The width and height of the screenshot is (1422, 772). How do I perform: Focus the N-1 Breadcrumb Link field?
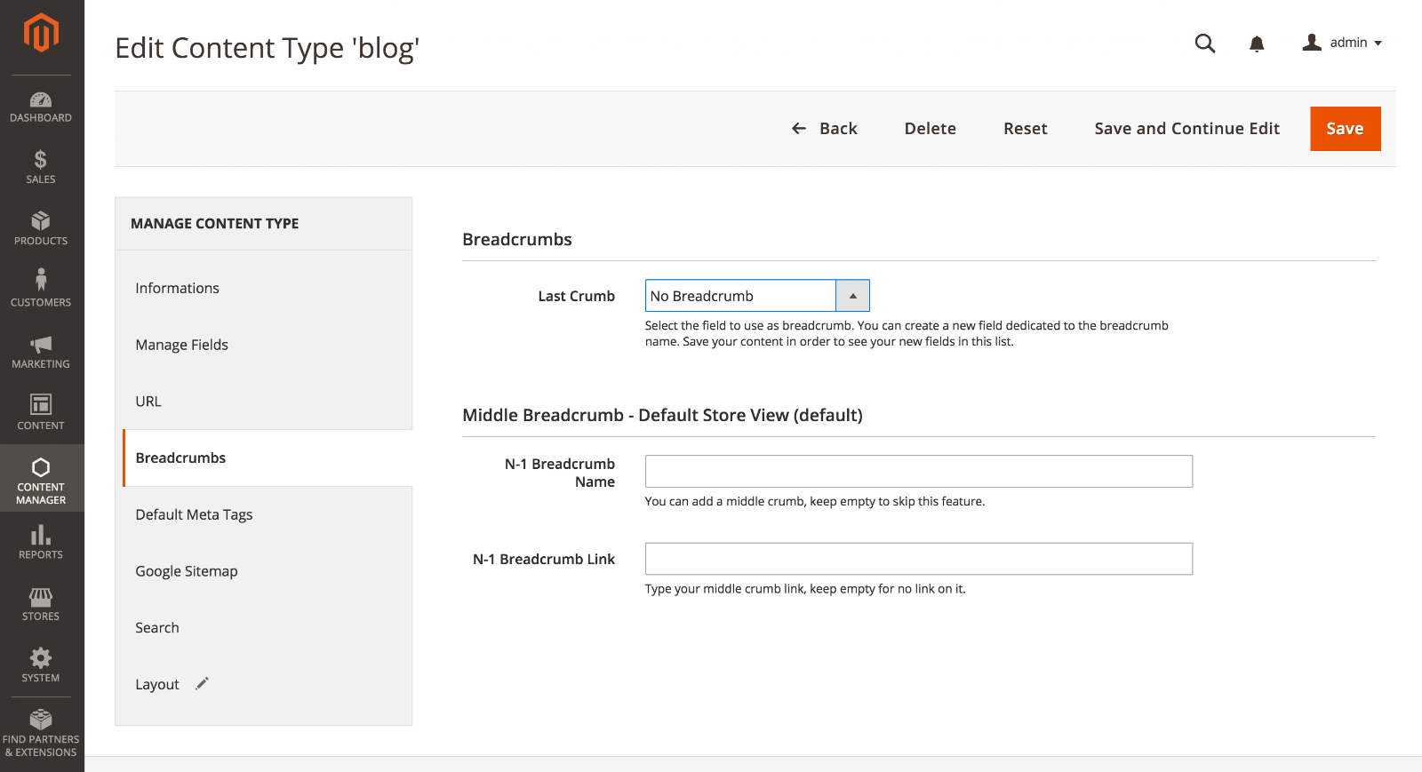(x=919, y=559)
